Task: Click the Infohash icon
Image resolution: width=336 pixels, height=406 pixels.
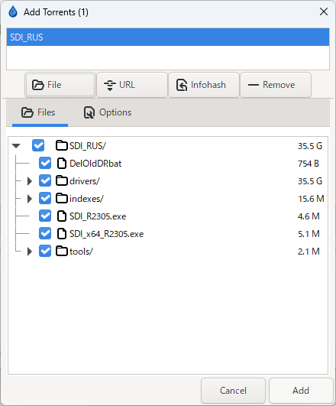Action: [182, 85]
